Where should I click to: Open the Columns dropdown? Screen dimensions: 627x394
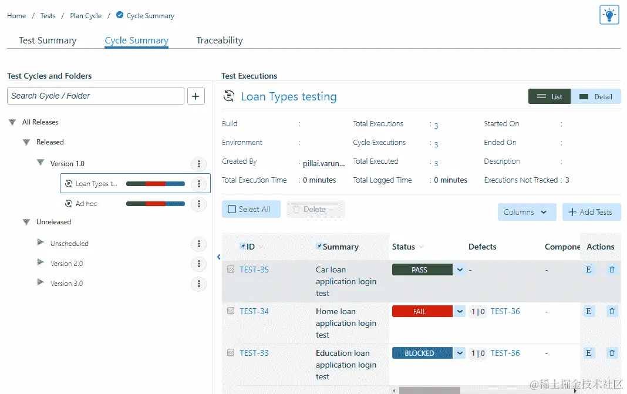[x=527, y=212]
